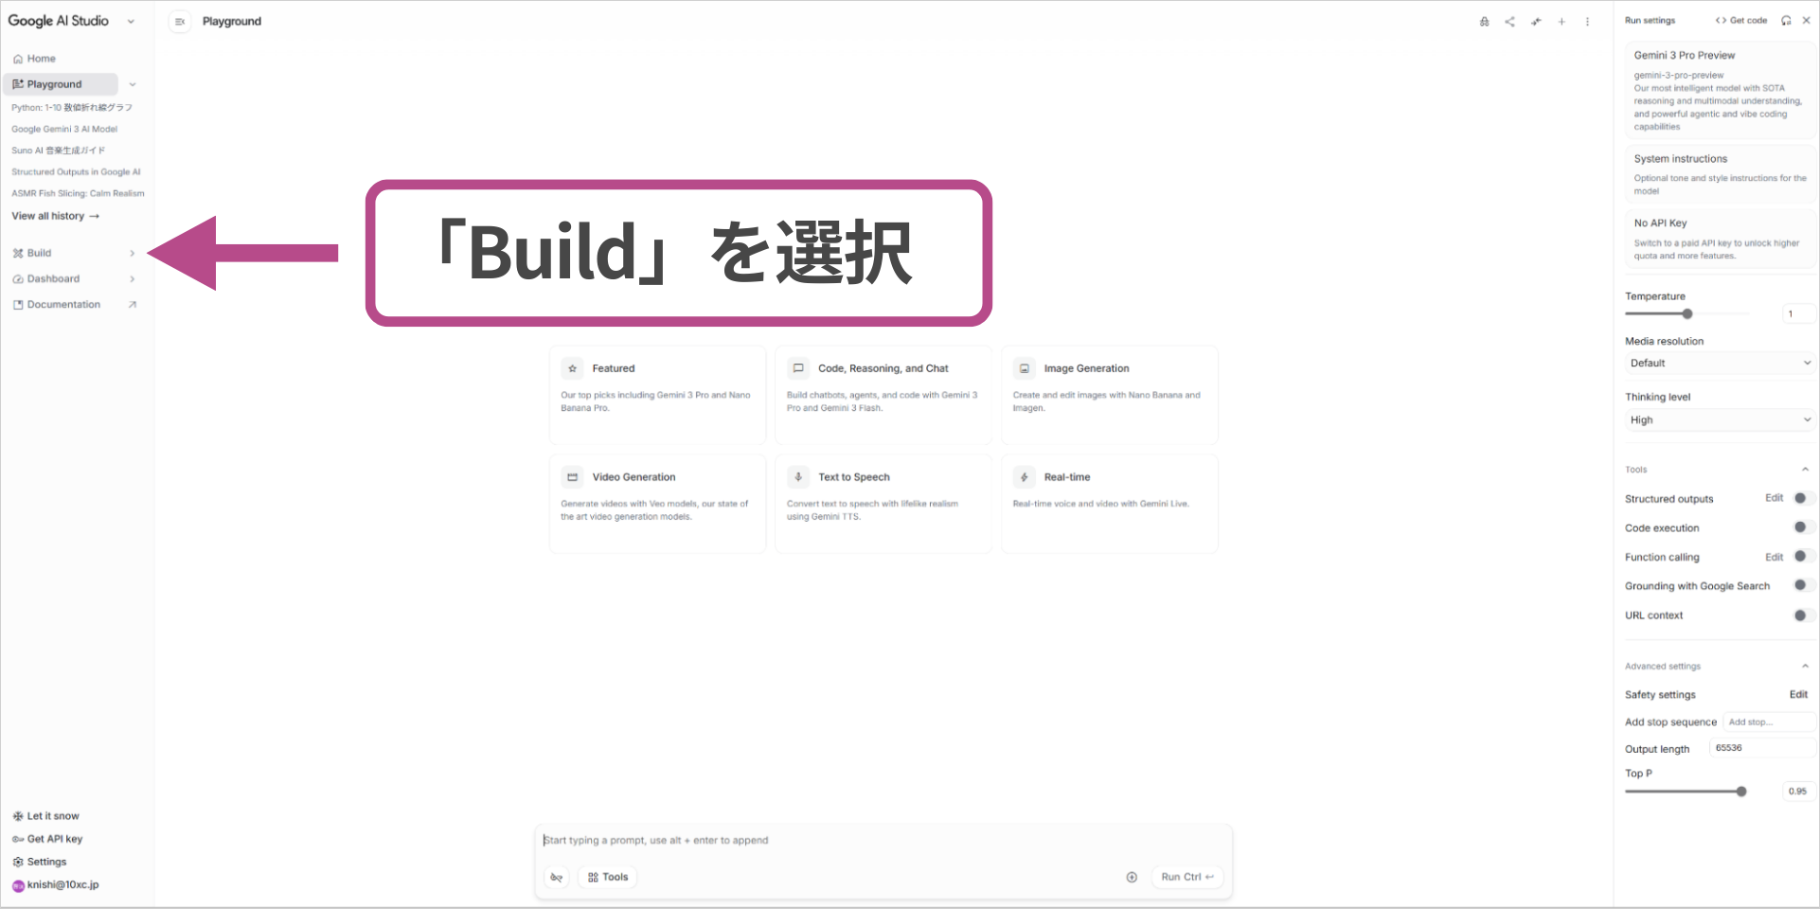Click the headphone feedback icon near Get code
The height and width of the screenshot is (909, 1820).
pyautogui.click(x=1786, y=20)
